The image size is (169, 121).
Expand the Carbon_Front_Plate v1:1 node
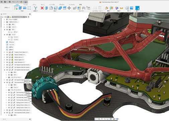tap(4, 52)
